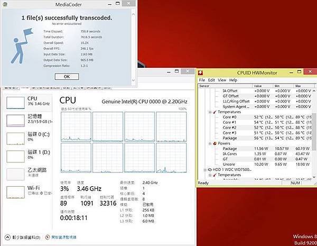
Task: Click the Value column header
Action: [263, 86]
